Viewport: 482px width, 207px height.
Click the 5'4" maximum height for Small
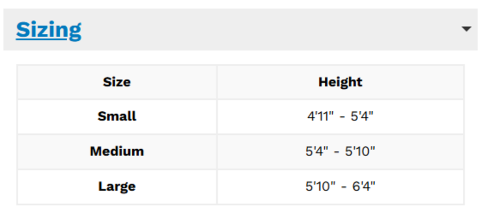(362, 116)
